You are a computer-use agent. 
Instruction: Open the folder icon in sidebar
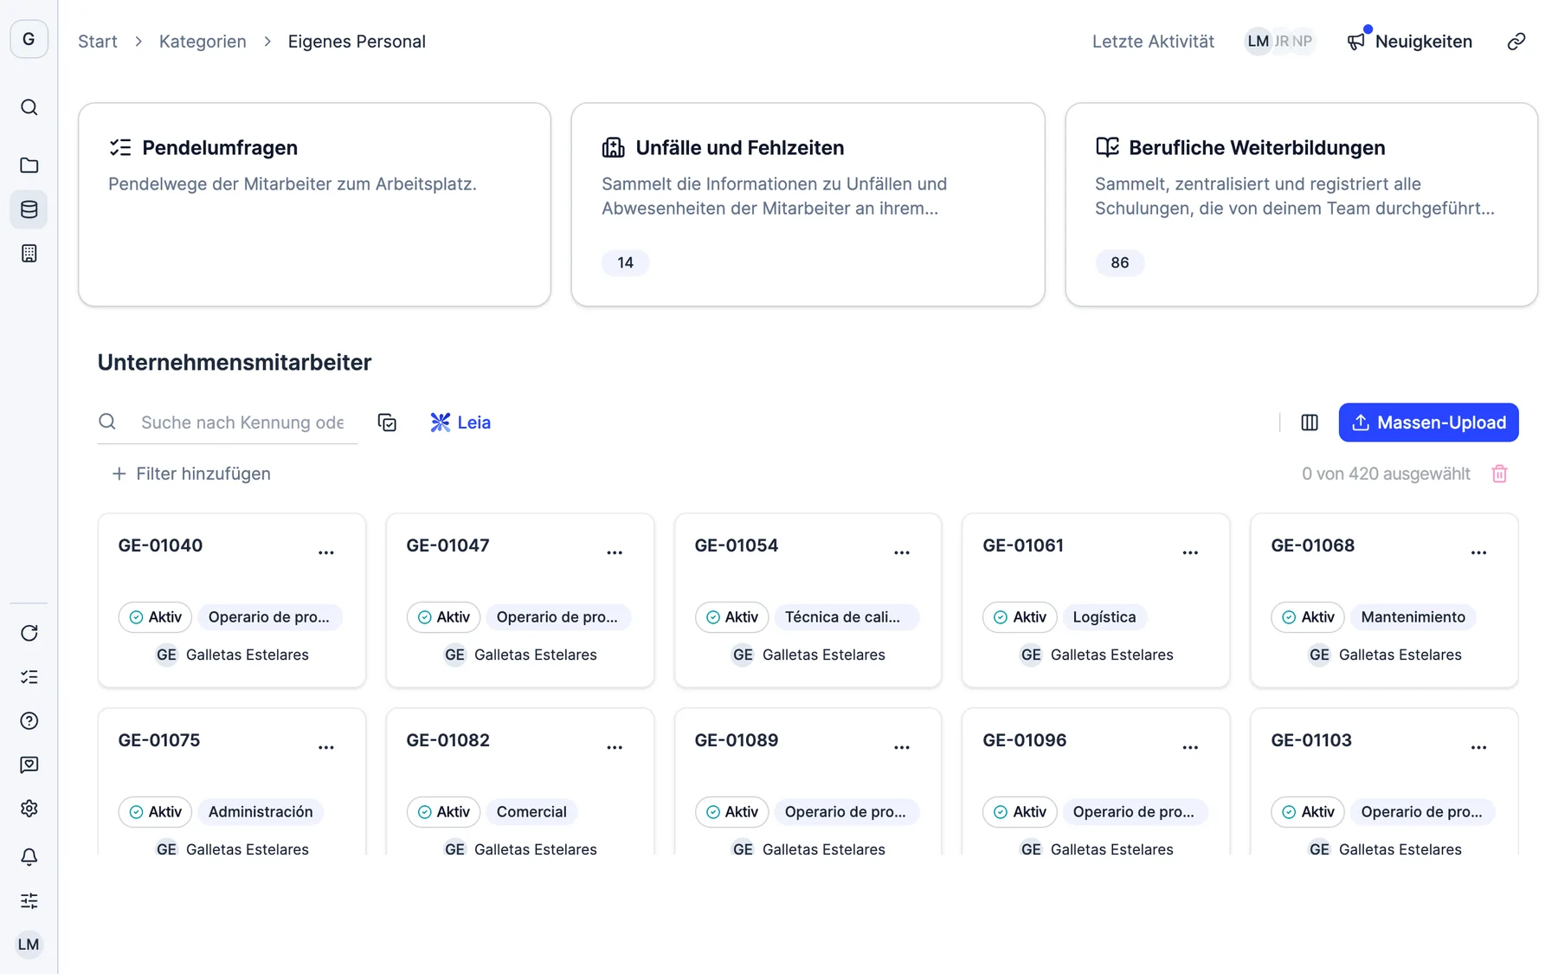29,164
